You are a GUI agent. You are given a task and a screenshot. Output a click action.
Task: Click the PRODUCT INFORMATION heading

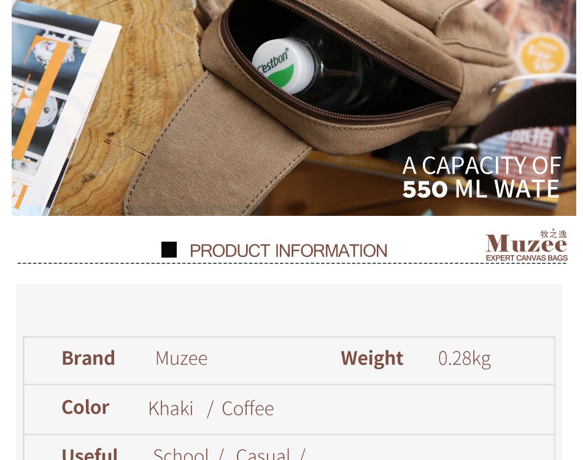288,251
